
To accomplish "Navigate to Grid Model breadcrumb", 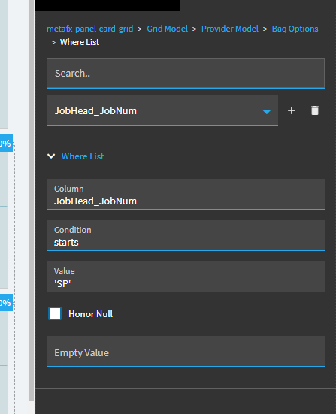I will (x=167, y=29).
